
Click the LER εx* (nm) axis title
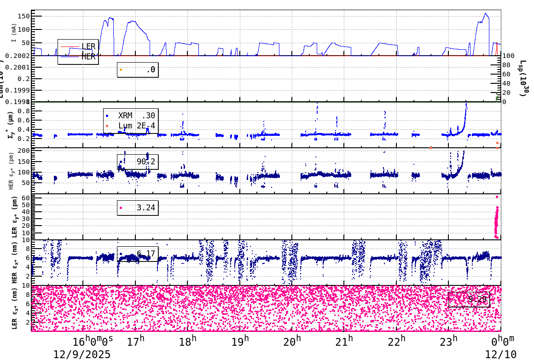(x=15, y=308)
